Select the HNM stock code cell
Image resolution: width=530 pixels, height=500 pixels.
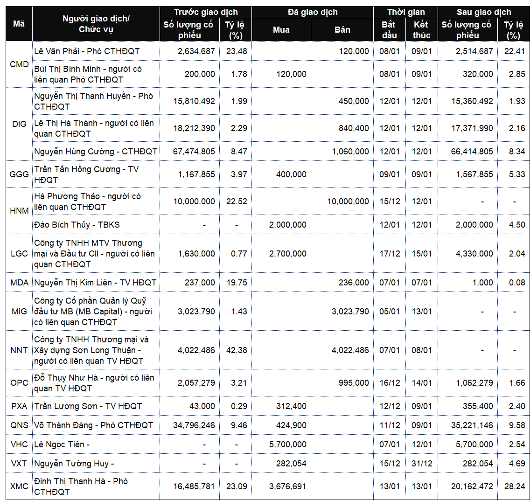tap(19, 211)
